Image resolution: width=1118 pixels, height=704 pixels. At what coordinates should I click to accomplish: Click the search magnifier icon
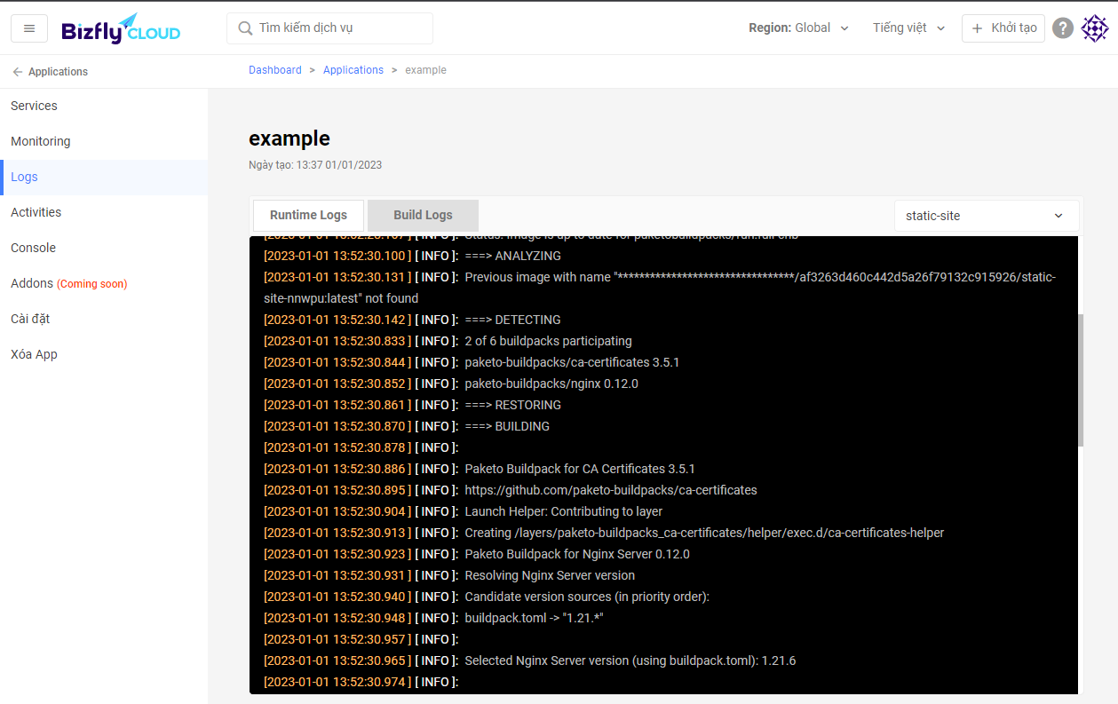[244, 28]
